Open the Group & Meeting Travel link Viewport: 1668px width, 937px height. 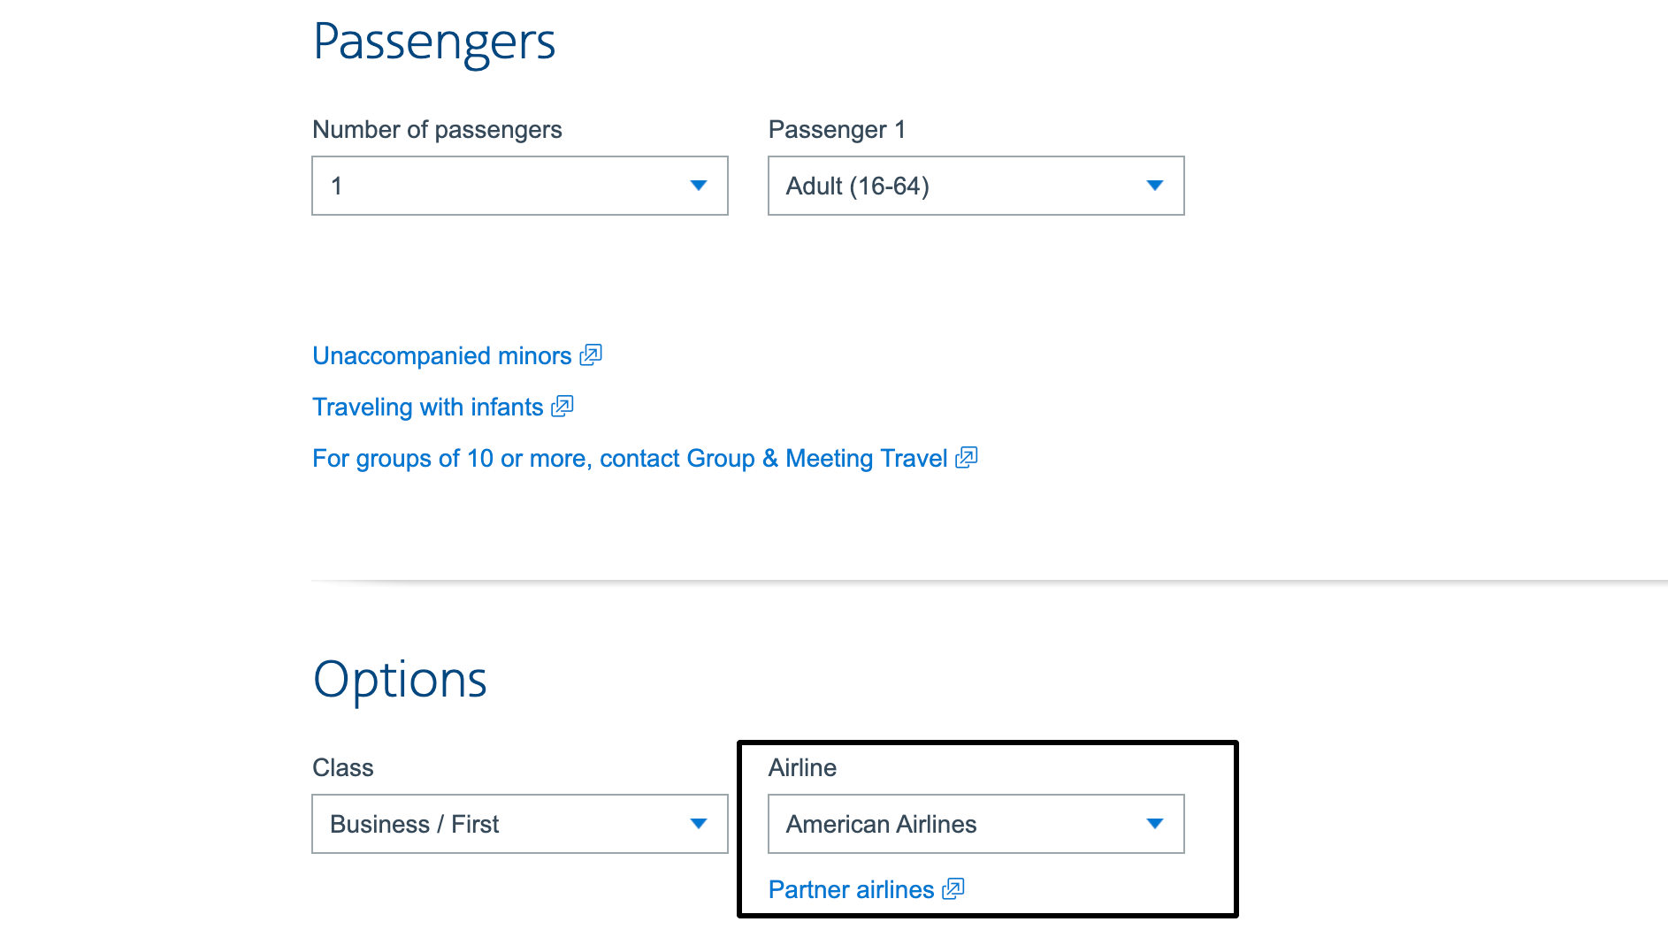coord(630,458)
